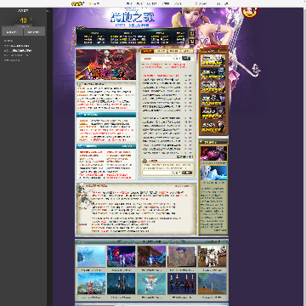Click the game title logo above navigation bar
Viewport: 306px width, 306px height.
[133, 18]
